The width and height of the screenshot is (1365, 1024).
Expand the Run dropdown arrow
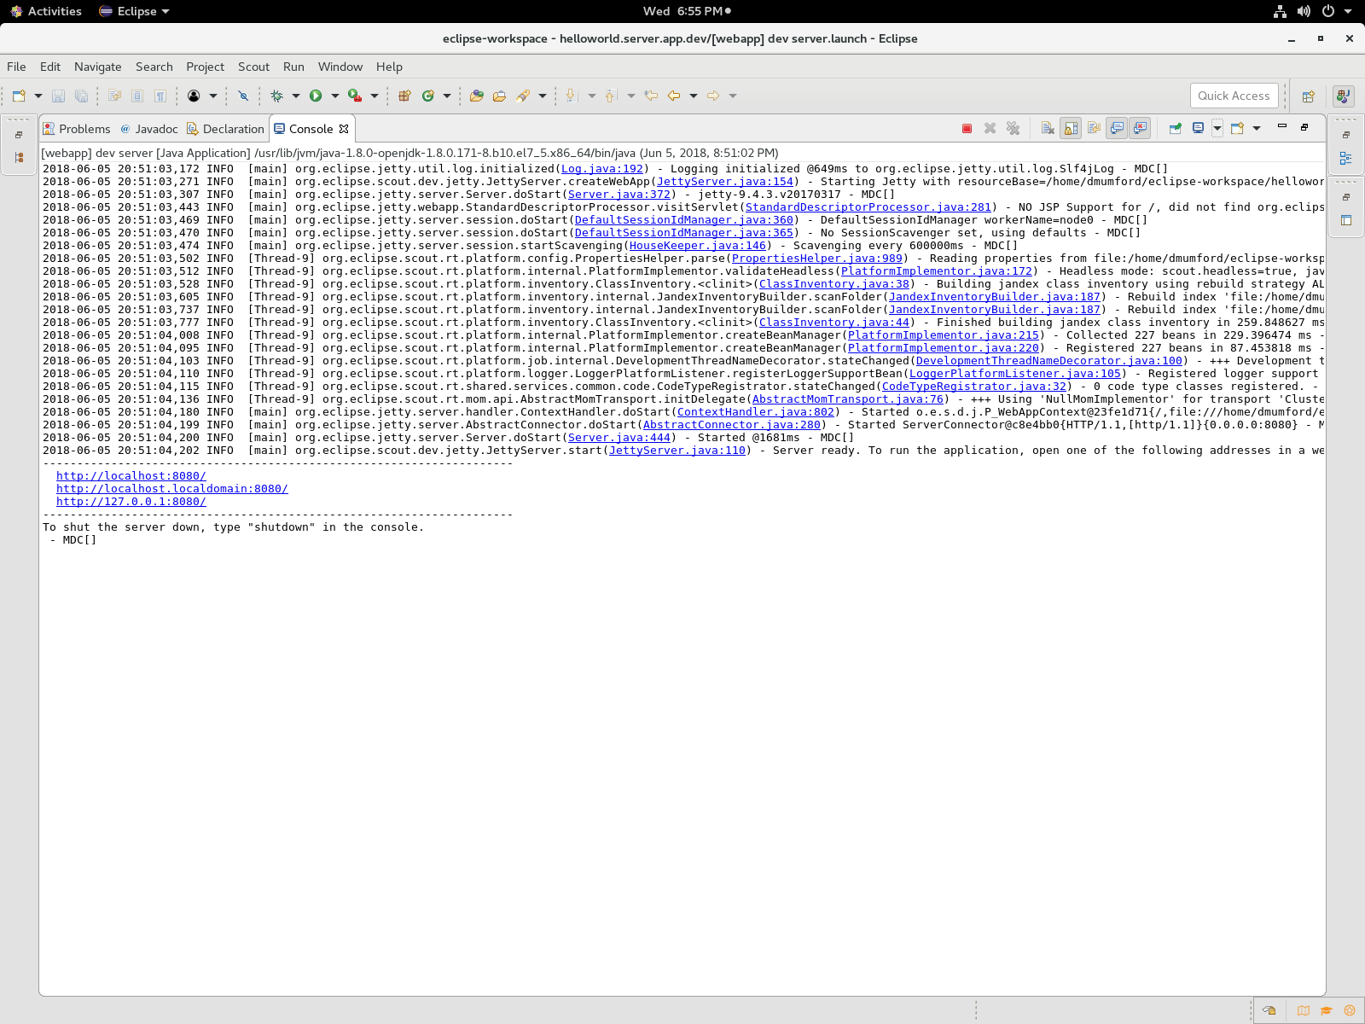point(335,96)
